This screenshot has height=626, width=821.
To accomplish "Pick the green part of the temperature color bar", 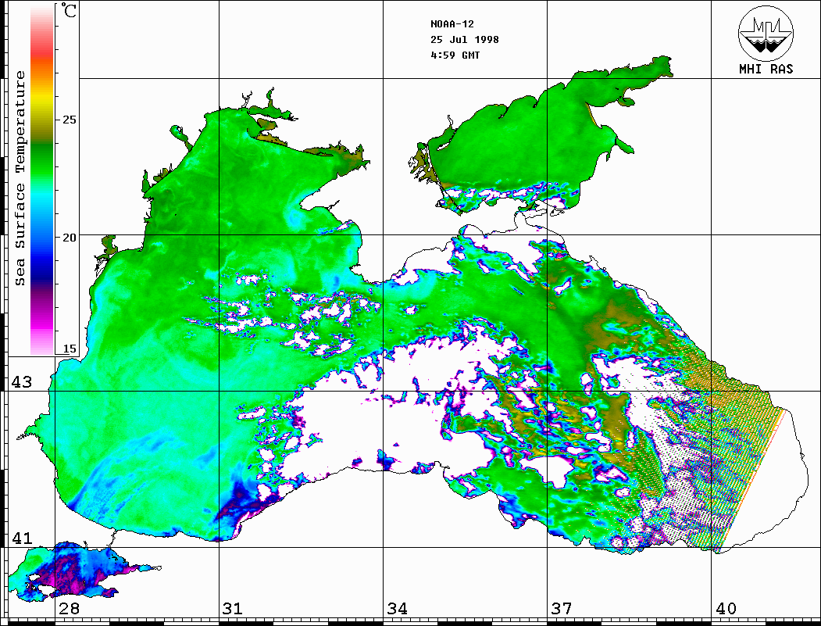I will pos(42,163).
